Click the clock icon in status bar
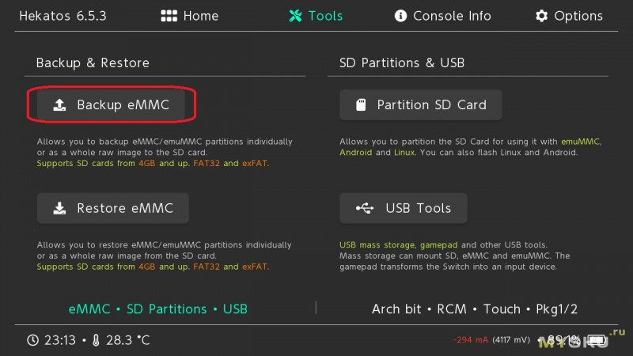Screen dimensions: 633x356 [x=32, y=340]
